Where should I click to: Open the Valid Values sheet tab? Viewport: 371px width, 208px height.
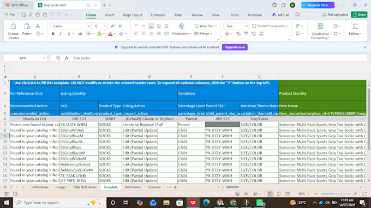pyautogui.click(x=133, y=187)
